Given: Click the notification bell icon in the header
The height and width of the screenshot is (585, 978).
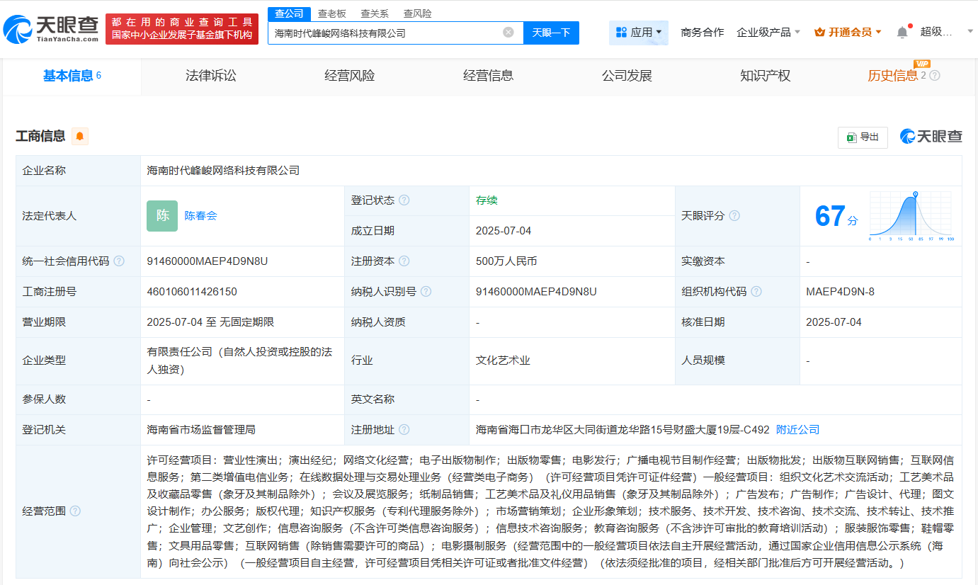Looking at the screenshot, I should pyautogui.click(x=902, y=32).
